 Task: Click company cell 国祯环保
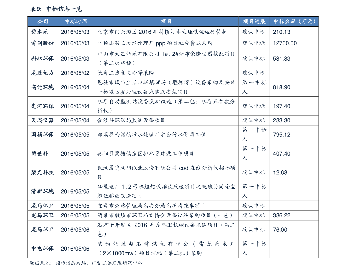[42, 135]
